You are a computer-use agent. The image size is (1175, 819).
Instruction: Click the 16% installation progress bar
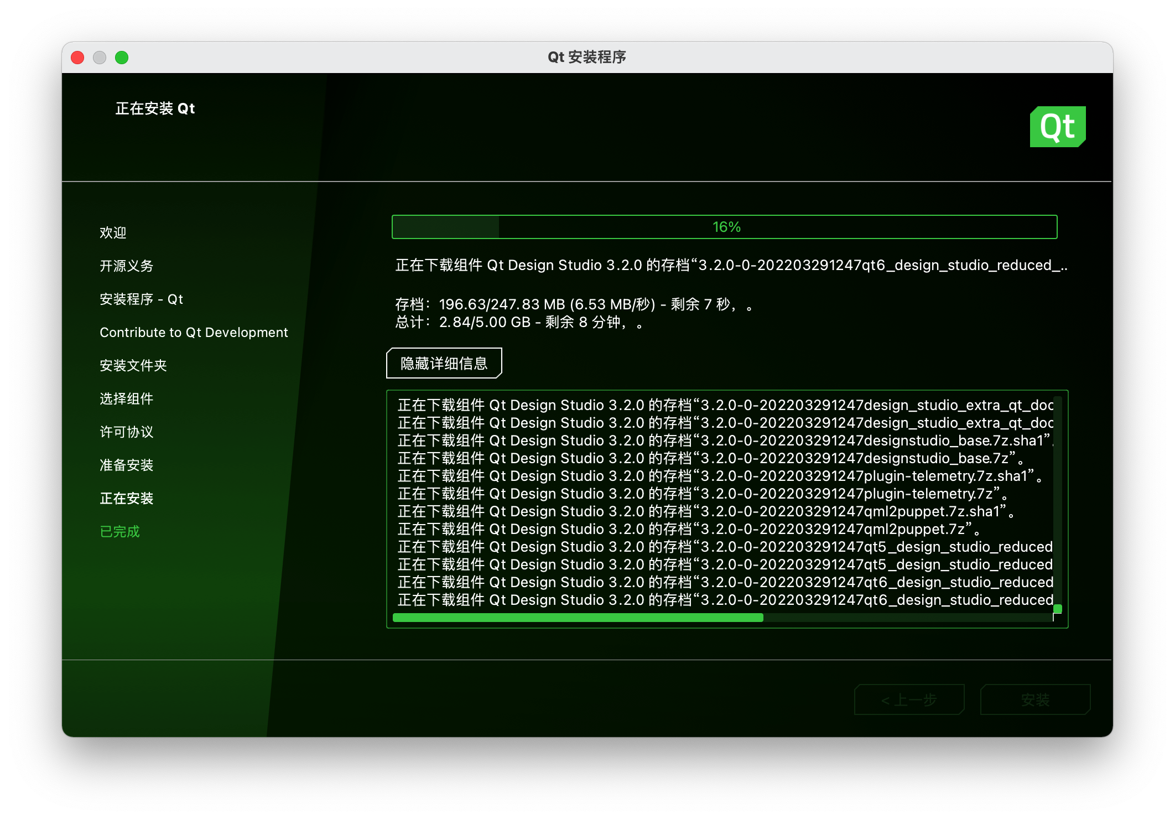(x=724, y=227)
